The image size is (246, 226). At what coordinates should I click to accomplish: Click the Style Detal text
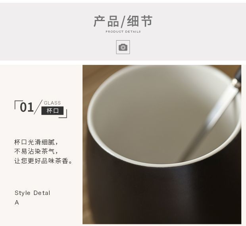pos(32,193)
